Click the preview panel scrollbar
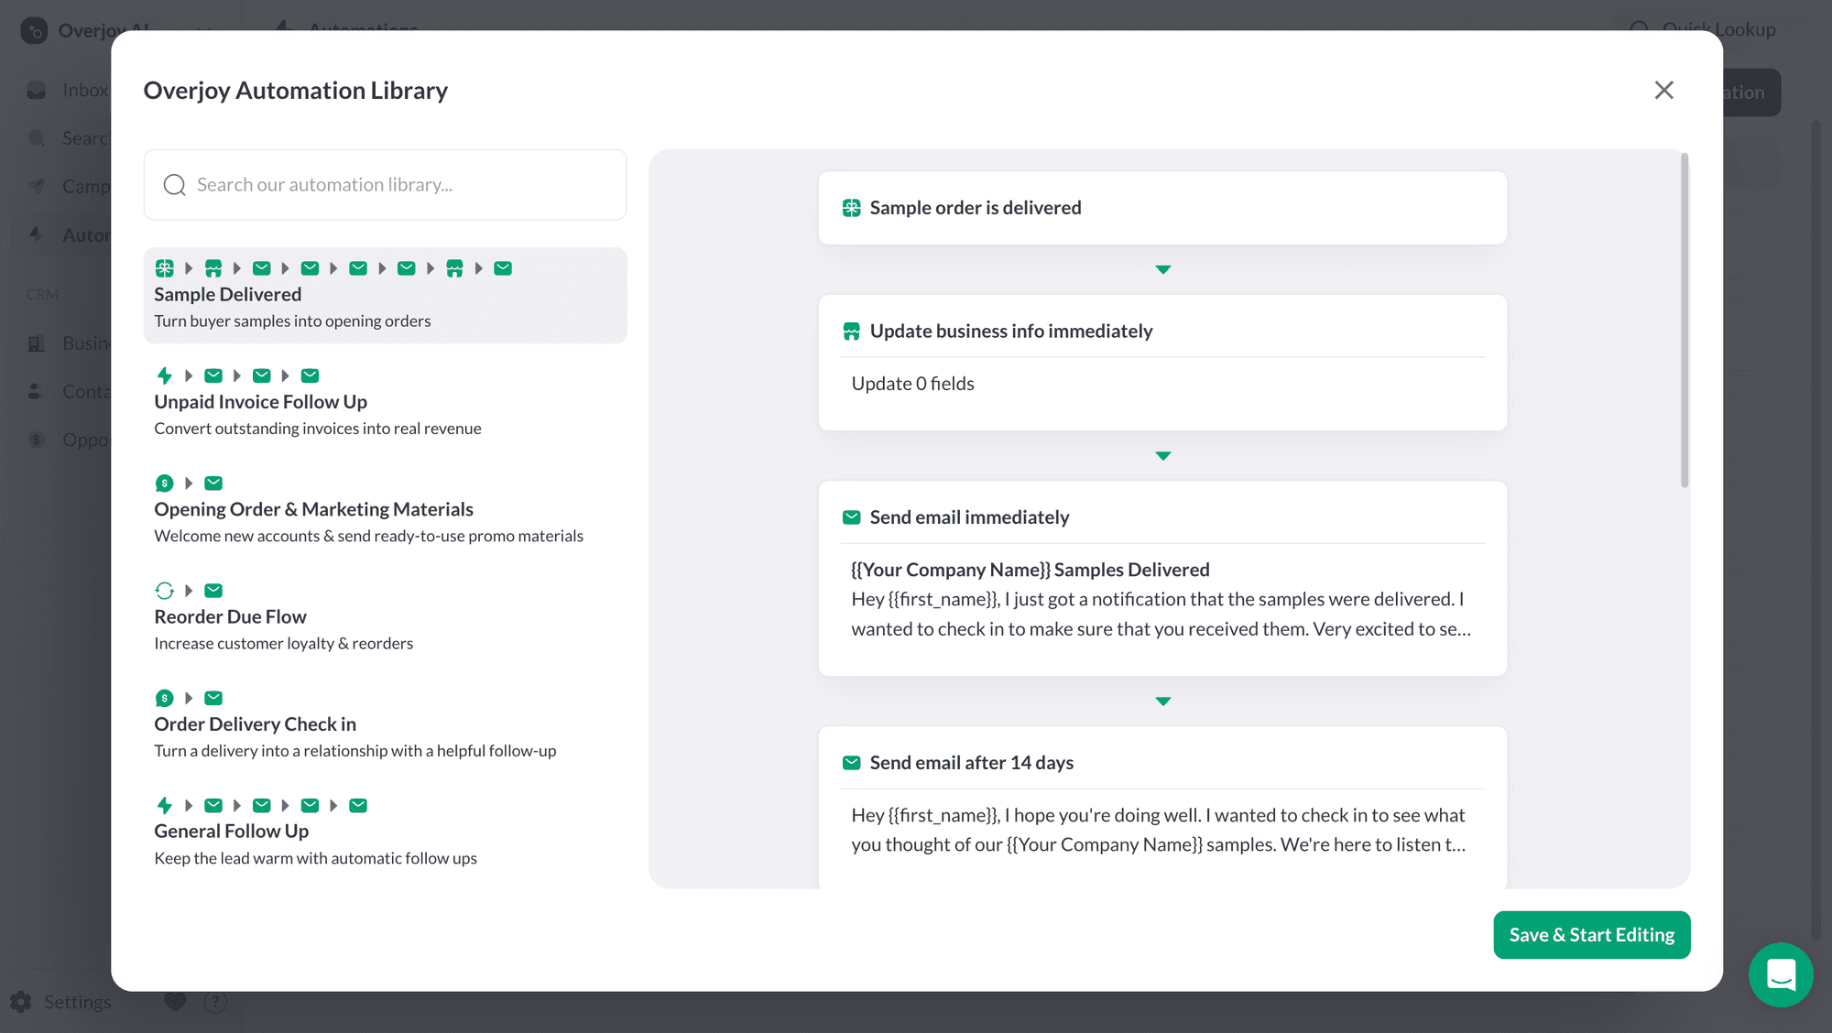Screen dimensions: 1832x1033 pos(1685,321)
